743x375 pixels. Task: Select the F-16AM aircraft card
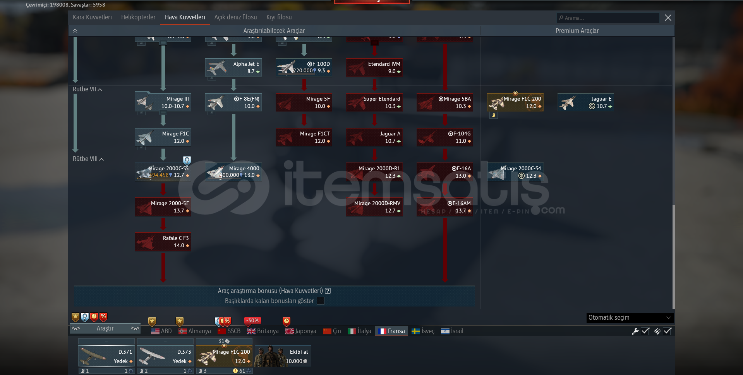tap(445, 207)
